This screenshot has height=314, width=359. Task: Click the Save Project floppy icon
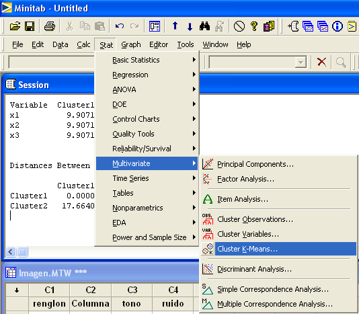30,26
